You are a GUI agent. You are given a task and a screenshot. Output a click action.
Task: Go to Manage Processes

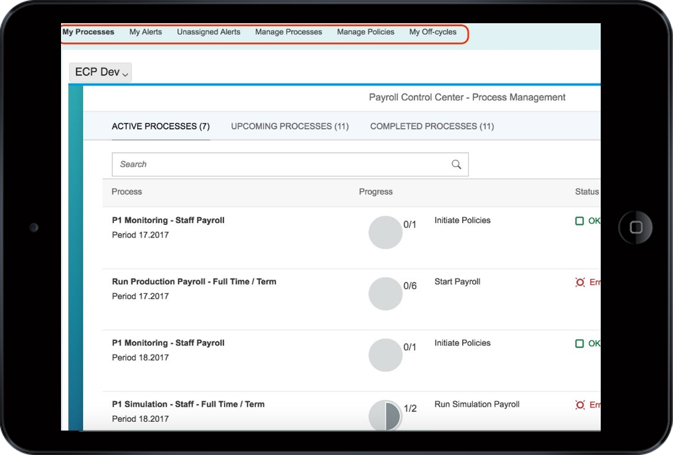[288, 32]
